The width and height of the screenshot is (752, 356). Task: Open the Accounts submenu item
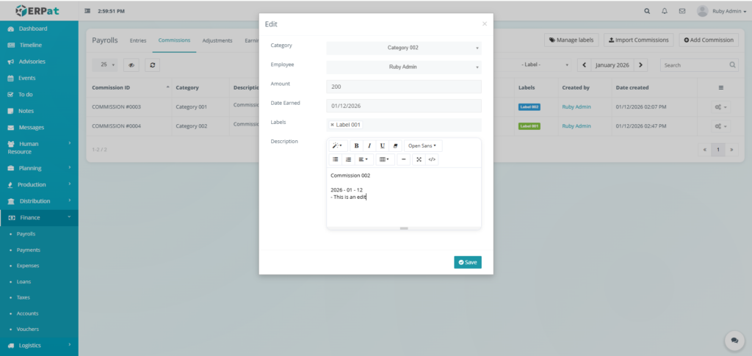[x=27, y=313]
